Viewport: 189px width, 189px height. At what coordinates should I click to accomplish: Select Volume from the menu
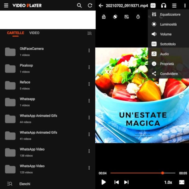[x=168, y=34]
